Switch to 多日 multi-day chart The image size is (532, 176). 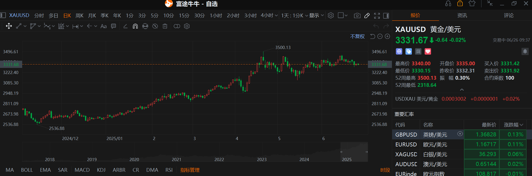click(x=53, y=16)
